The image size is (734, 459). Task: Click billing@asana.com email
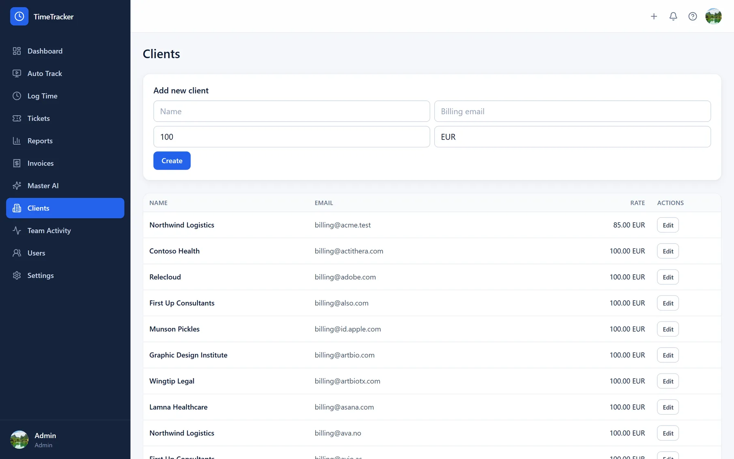(x=344, y=407)
